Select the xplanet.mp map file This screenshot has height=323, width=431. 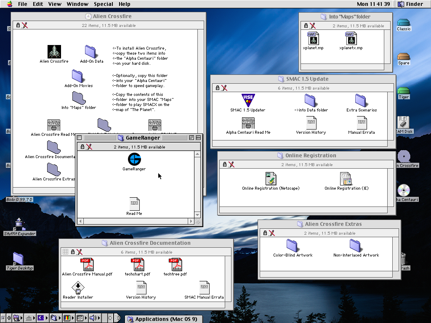pyautogui.click(x=313, y=38)
